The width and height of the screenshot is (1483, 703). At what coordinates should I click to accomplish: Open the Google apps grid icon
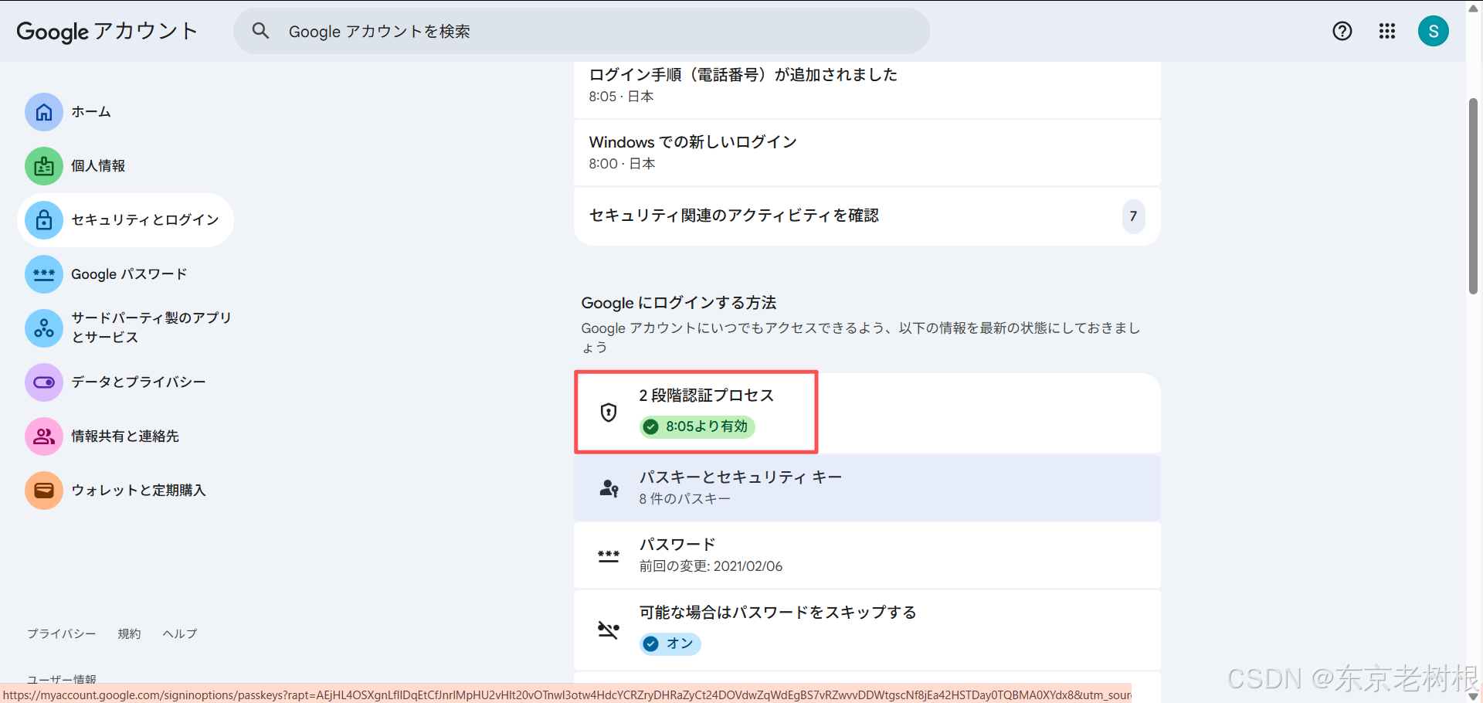pyautogui.click(x=1387, y=31)
